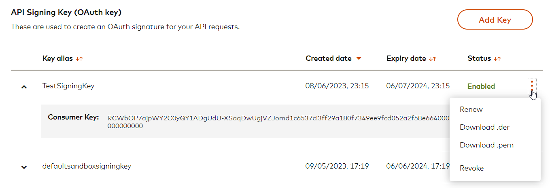The height and width of the screenshot is (188, 552).
Task: Click the defaultsandboxsigningkey alias name
Action: [x=87, y=166]
